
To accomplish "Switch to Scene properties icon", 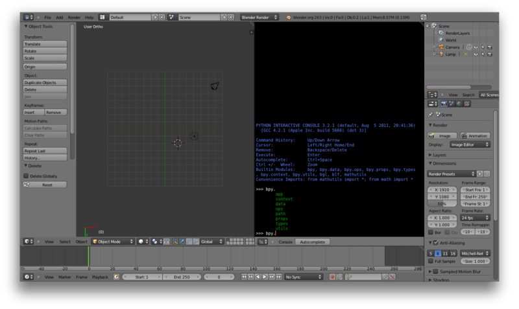I will (452, 104).
